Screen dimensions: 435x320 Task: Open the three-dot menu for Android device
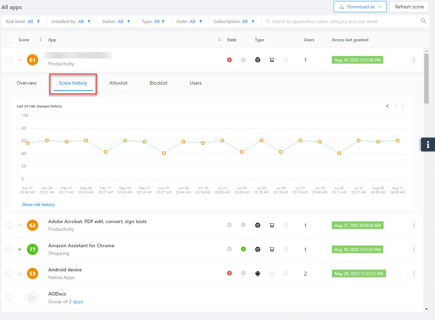pos(414,273)
